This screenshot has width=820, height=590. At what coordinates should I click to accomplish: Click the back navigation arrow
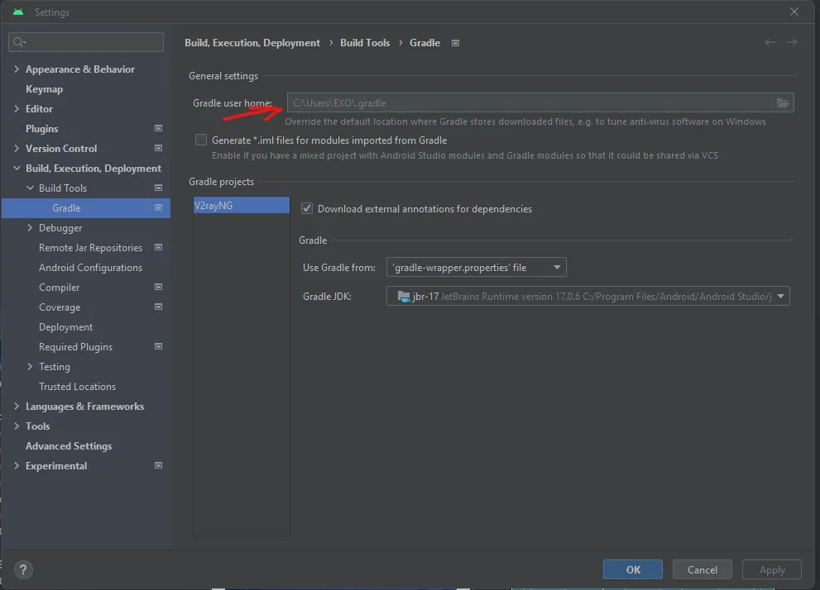[x=770, y=42]
